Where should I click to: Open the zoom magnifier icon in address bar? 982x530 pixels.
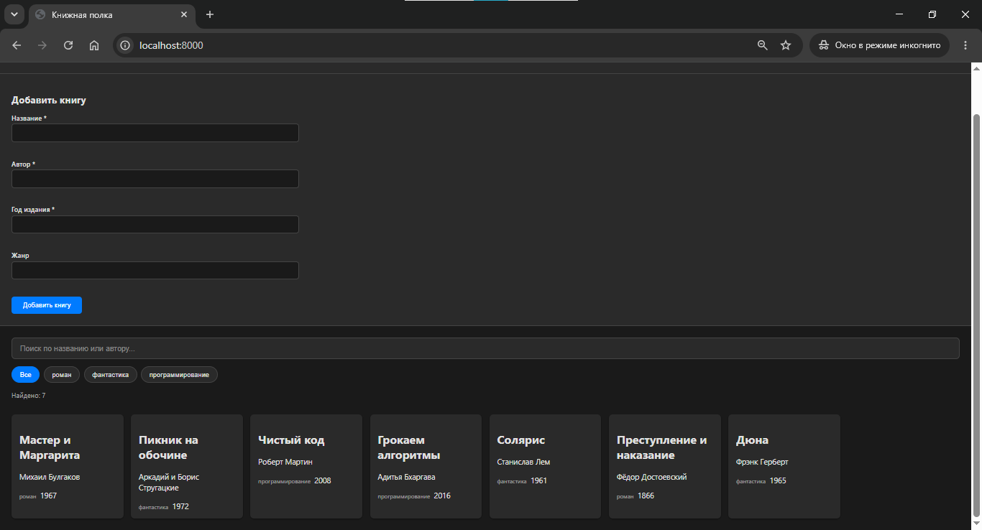pyautogui.click(x=763, y=45)
